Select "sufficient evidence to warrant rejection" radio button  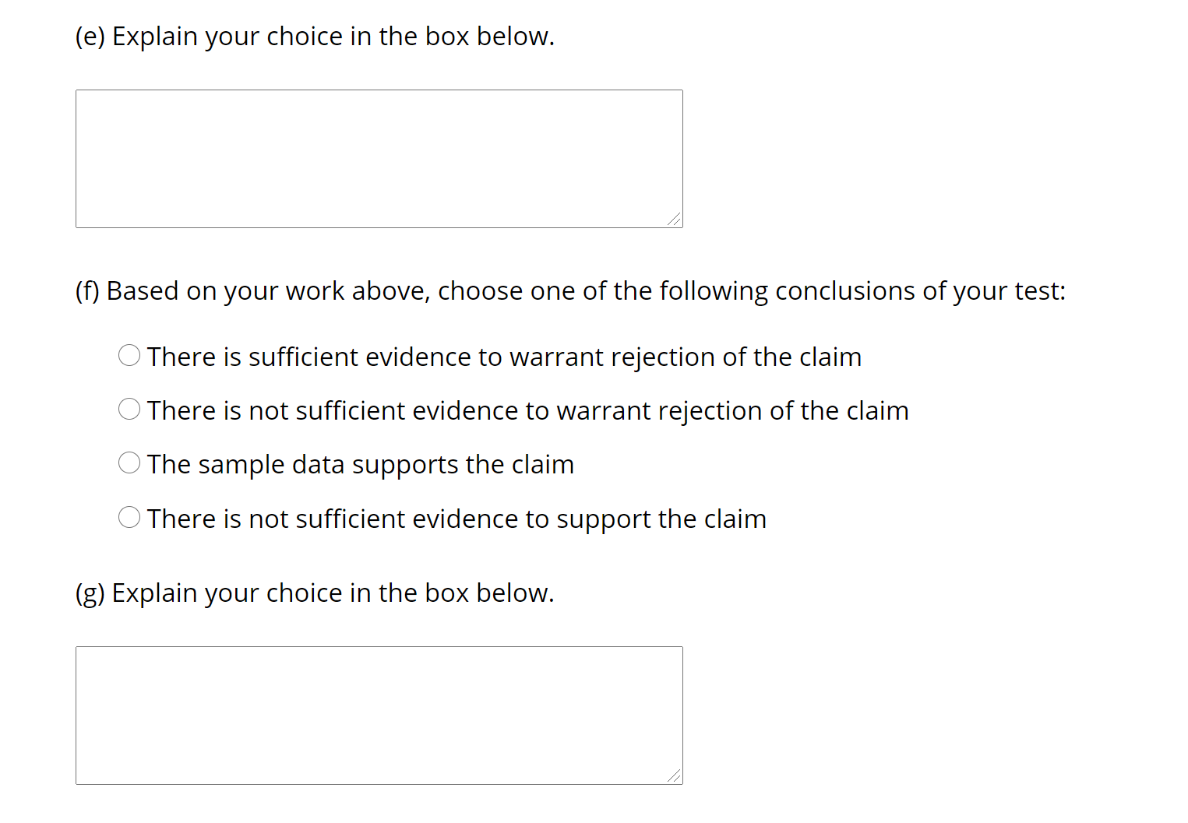pyautogui.click(x=129, y=356)
